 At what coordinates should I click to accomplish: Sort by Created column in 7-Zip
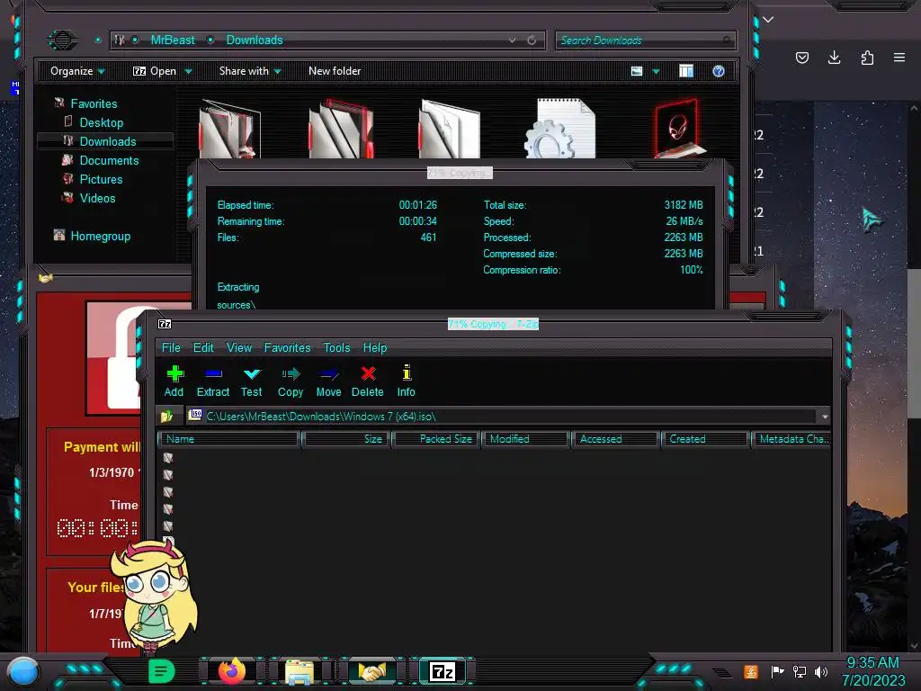(705, 439)
